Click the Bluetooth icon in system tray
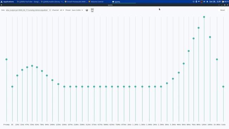 tap(196, 1)
